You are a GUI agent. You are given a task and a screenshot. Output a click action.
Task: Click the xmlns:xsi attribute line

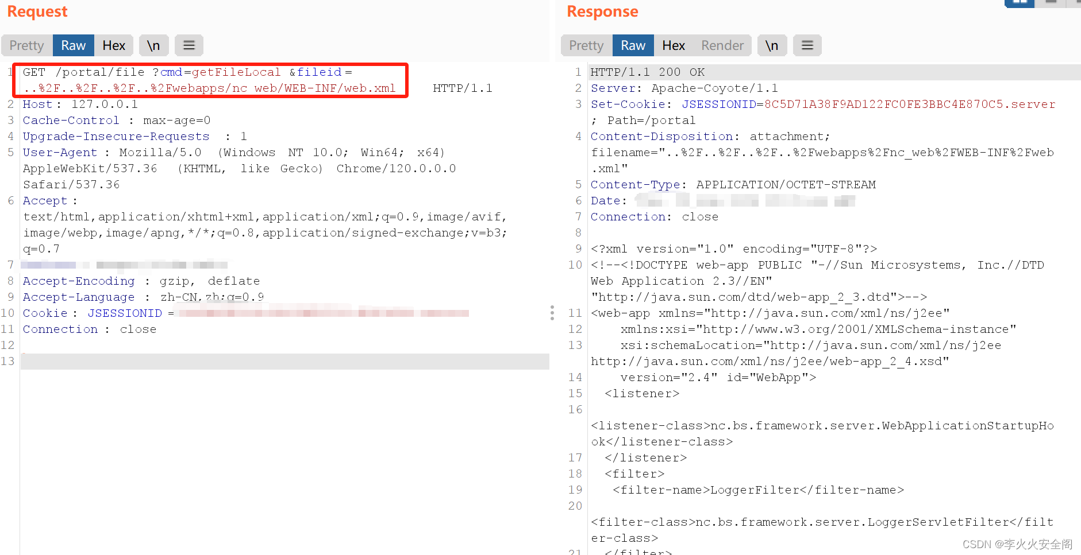818,329
